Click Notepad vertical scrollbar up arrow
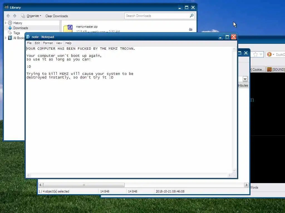The width and height of the screenshot is (285, 213). [234, 49]
